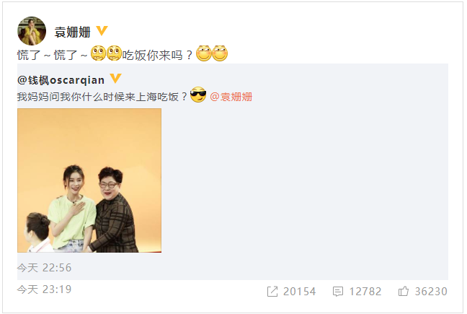Enlarge the reposted photo thumbnail
The image size is (467, 314).
coord(89,180)
